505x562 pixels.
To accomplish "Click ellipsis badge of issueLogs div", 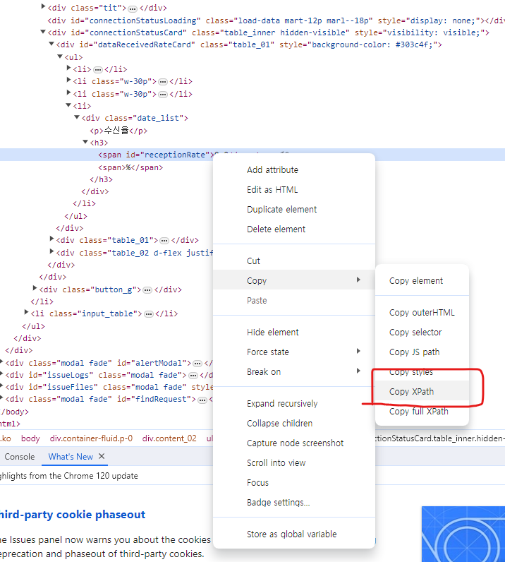I will pyautogui.click(x=193, y=376).
